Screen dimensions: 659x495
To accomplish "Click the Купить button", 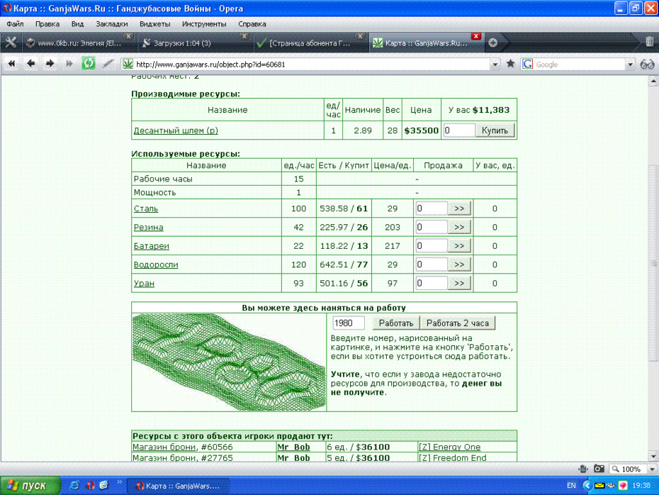I will [x=495, y=130].
